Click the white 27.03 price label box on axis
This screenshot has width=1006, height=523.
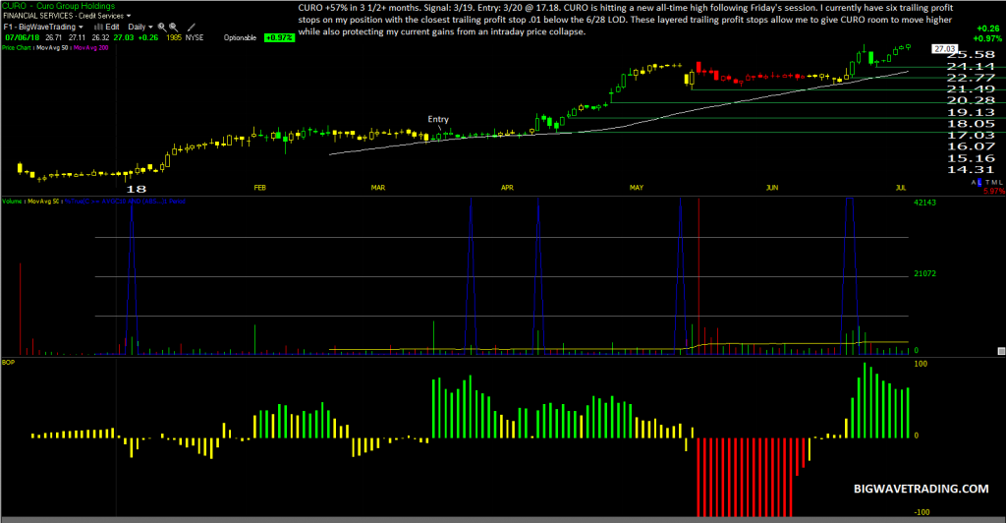945,49
